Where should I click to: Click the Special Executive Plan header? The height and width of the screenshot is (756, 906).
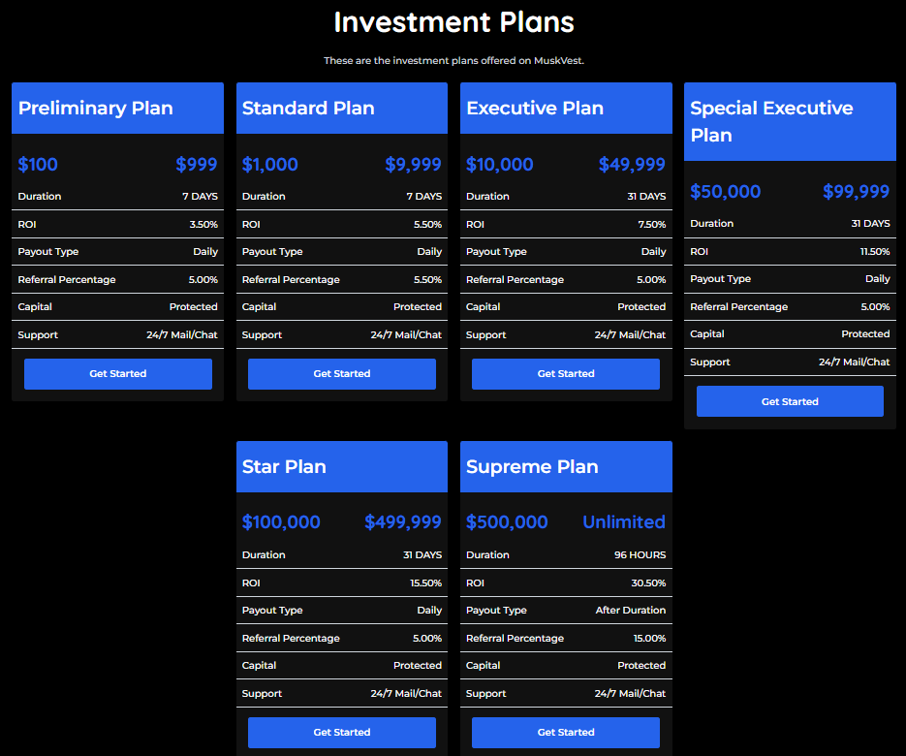[771, 121]
